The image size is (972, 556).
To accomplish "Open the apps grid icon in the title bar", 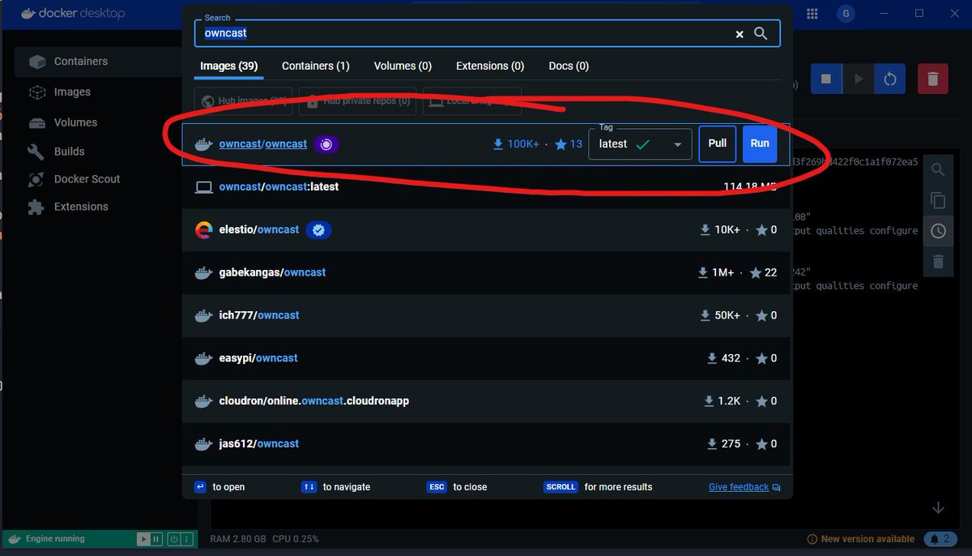I will 812,14.
